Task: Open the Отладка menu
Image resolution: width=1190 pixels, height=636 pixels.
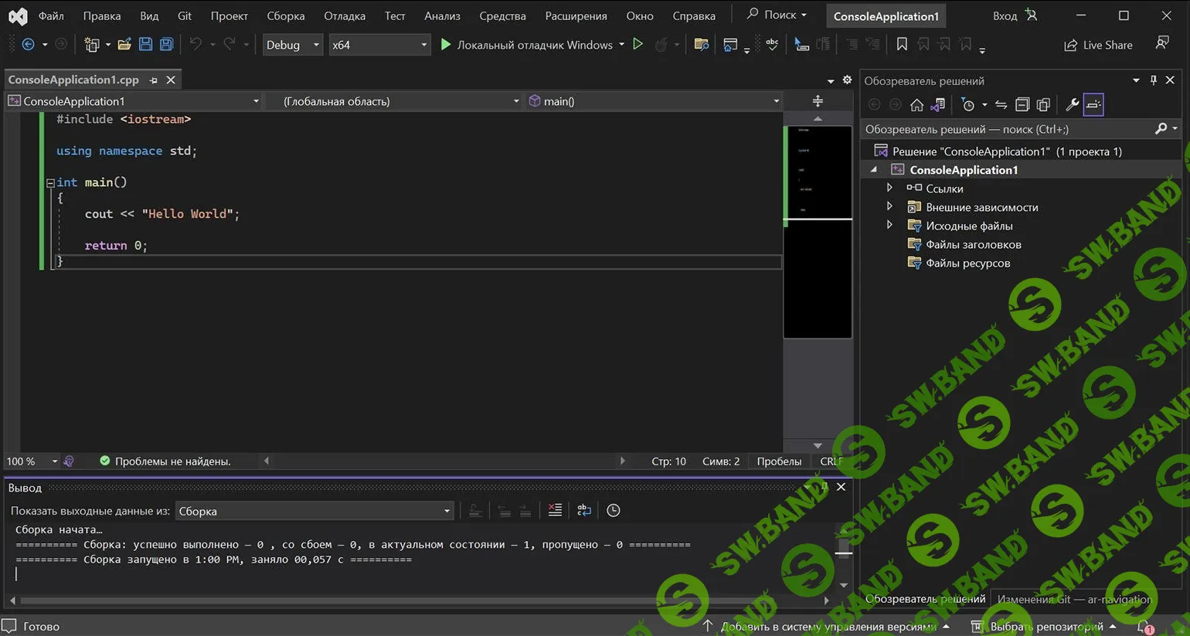Action: 345,15
